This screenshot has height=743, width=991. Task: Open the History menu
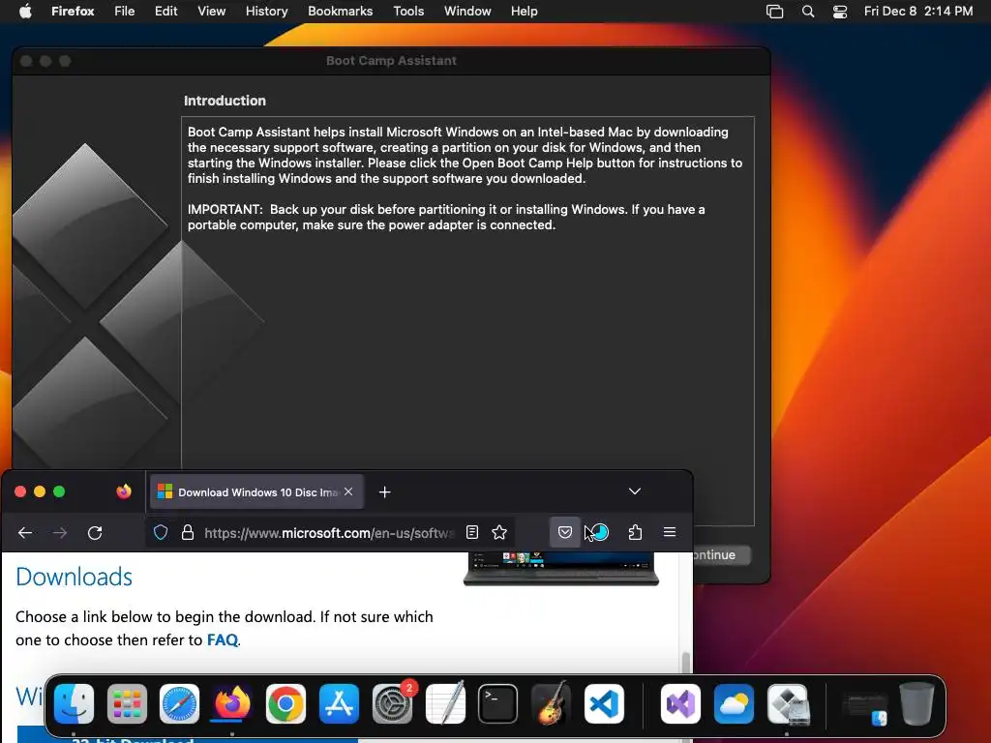(x=267, y=11)
